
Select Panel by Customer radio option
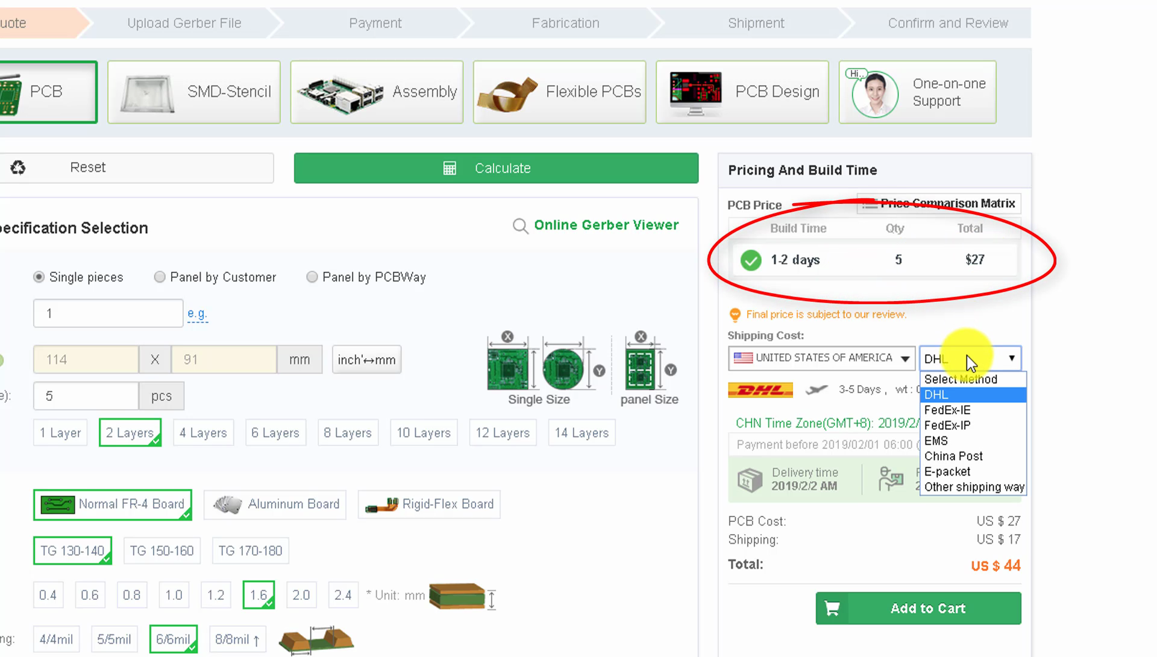pos(160,277)
